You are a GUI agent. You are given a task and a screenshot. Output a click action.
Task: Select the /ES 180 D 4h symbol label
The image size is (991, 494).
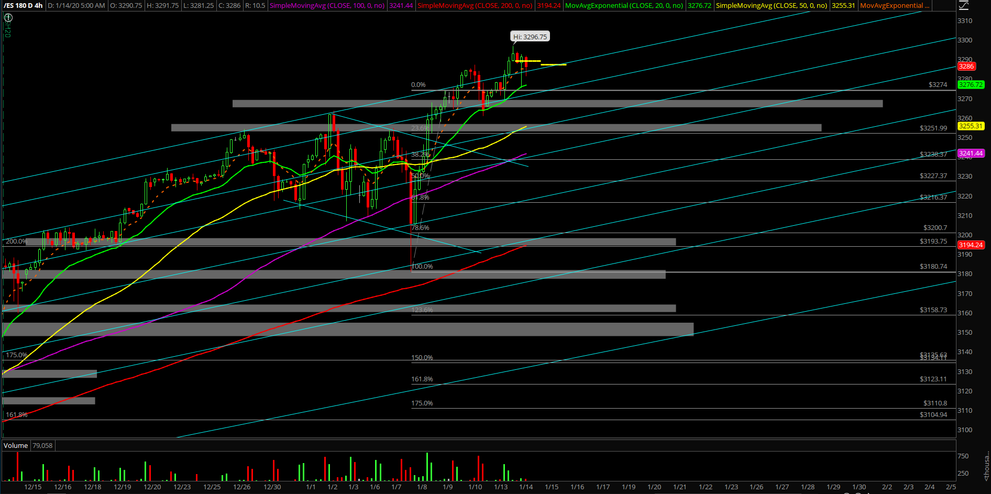pyautogui.click(x=23, y=6)
